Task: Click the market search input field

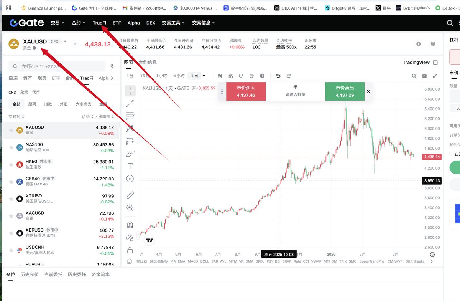Action: pos(58,66)
